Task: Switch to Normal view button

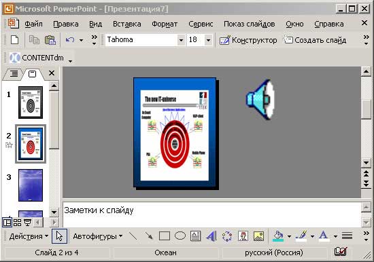Action: coord(7,223)
